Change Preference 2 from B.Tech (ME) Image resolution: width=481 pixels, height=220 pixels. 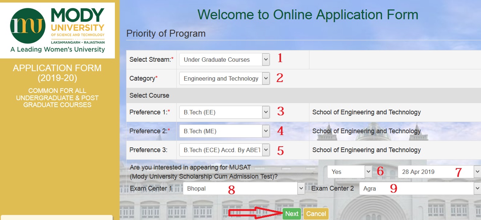pyautogui.click(x=224, y=131)
